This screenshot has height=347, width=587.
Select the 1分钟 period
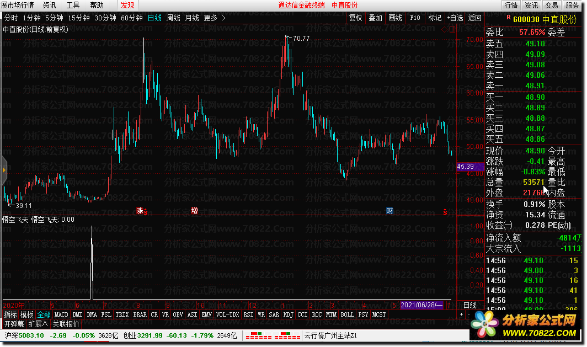tap(31, 18)
